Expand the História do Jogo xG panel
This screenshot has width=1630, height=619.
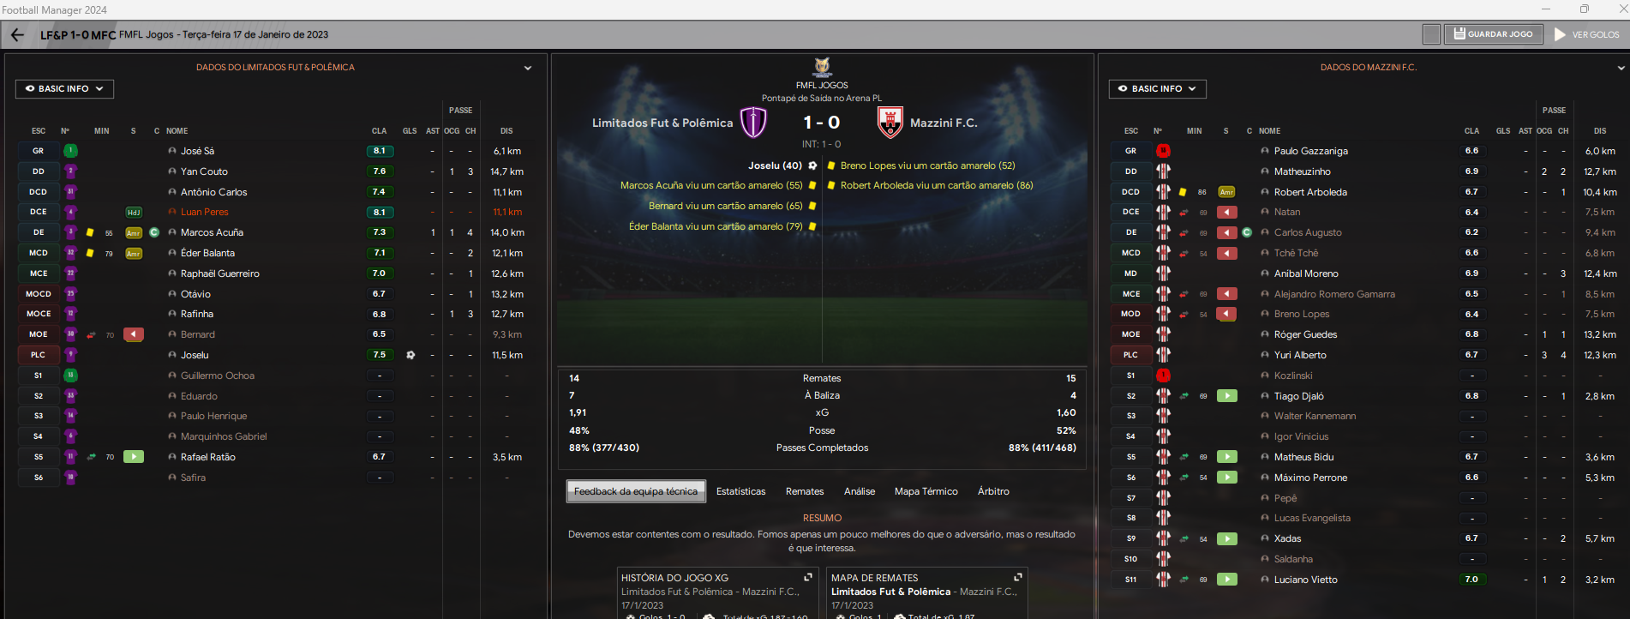click(x=807, y=577)
